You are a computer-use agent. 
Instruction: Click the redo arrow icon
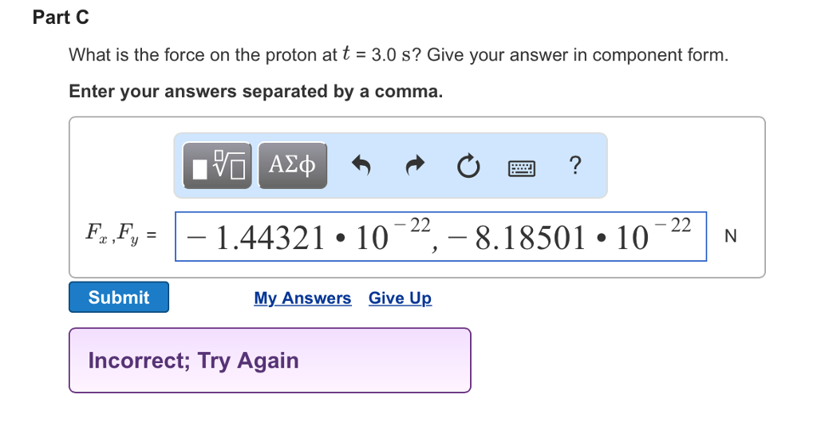click(415, 166)
